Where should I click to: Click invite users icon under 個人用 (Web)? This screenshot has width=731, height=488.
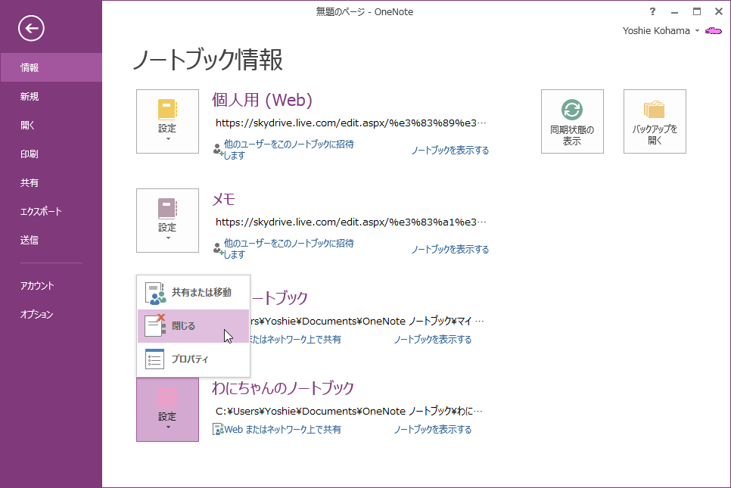[x=218, y=149]
